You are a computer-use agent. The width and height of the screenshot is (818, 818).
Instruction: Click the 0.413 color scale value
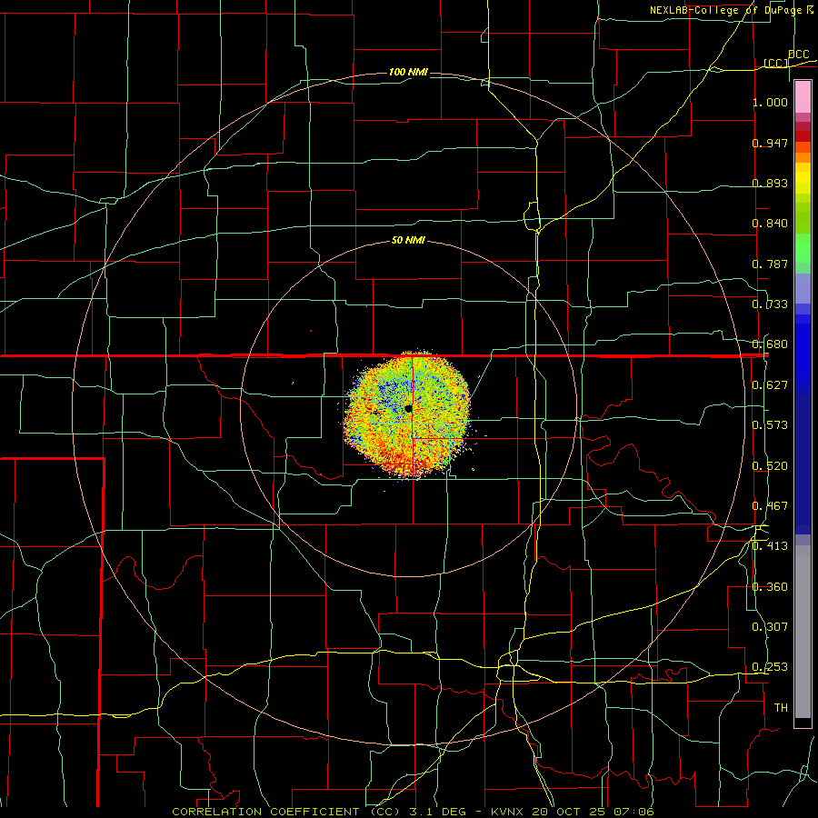(x=770, y=546)
